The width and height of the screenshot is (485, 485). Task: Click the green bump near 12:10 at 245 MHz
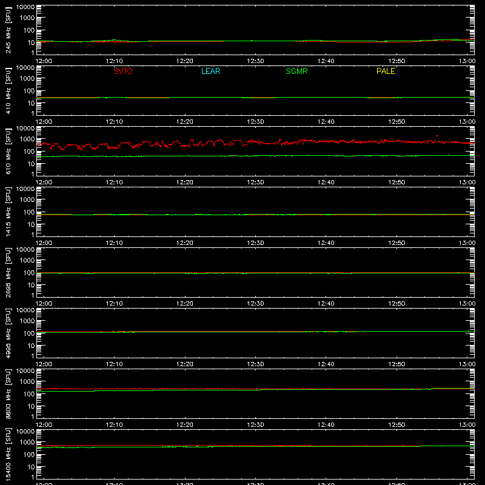[115, 40]
